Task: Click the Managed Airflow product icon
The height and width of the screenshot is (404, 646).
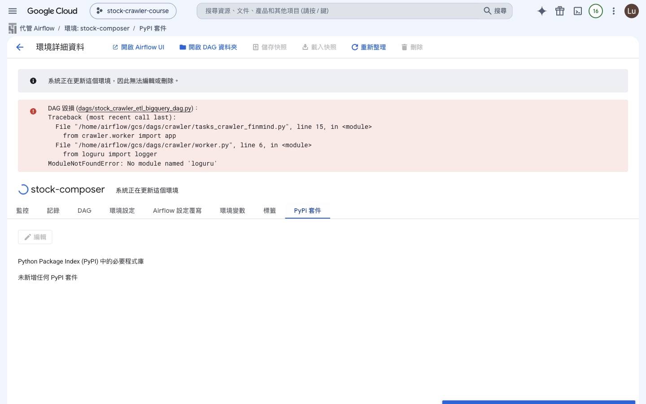Action: click(x=13, y=28)
